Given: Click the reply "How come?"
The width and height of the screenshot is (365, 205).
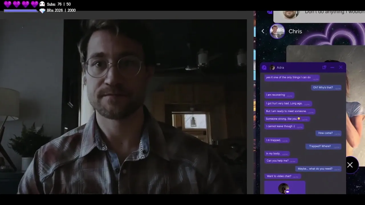Looking at the screenshot, I should point(328,133).
